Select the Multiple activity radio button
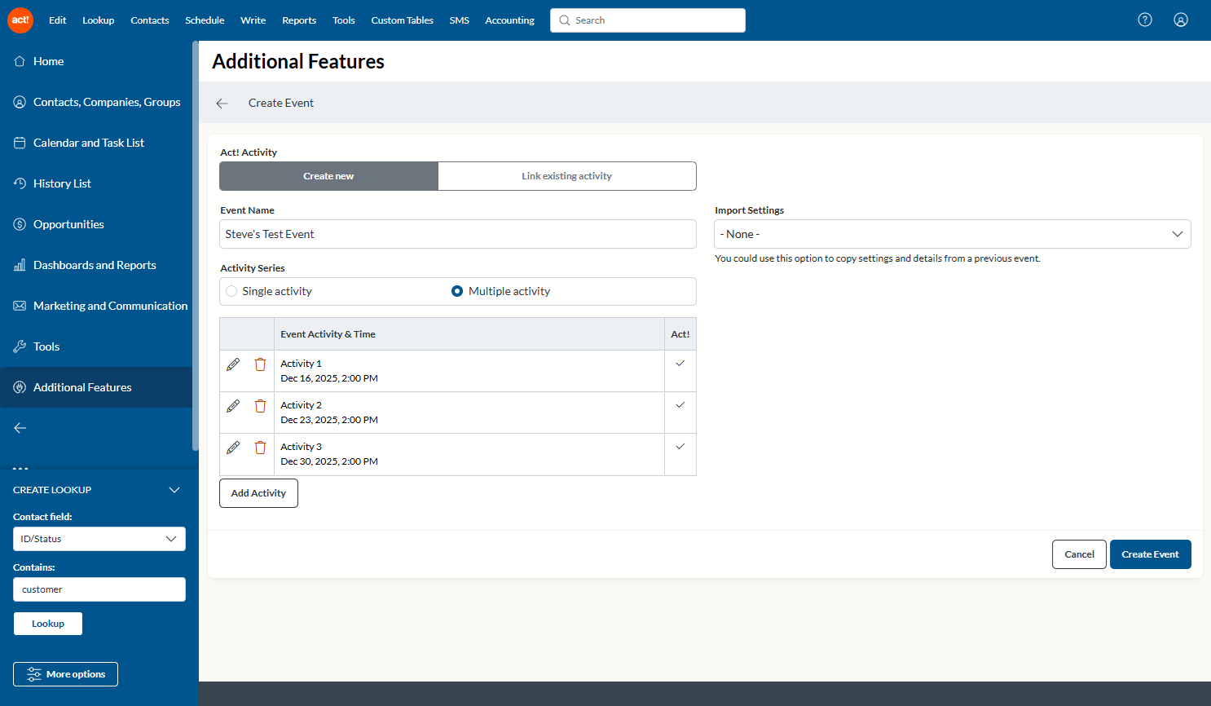Viewport: 1211px width, 706px height. click(457, 291)
